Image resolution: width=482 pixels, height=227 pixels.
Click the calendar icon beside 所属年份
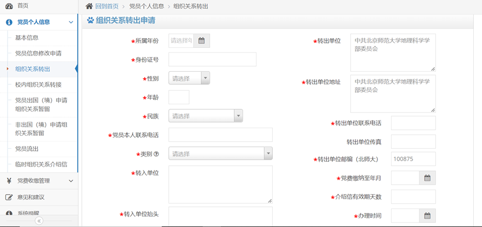pos(202,41)
